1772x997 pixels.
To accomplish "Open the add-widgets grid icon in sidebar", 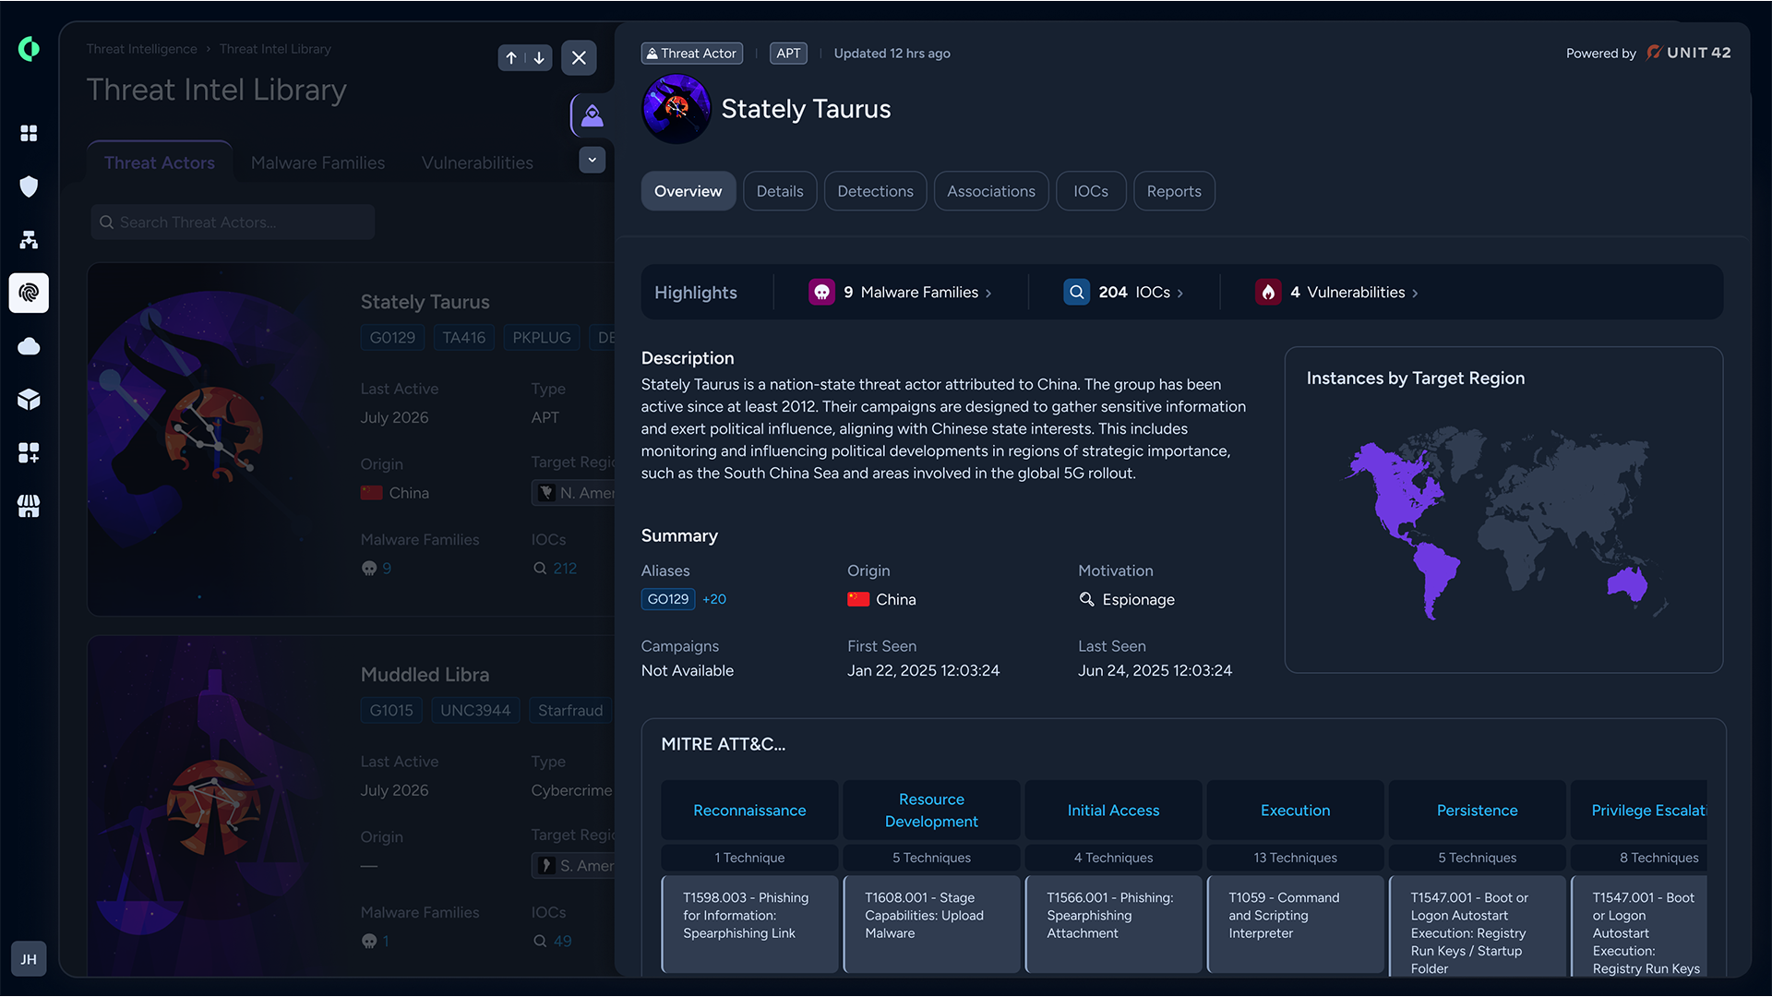I will 29,452.
